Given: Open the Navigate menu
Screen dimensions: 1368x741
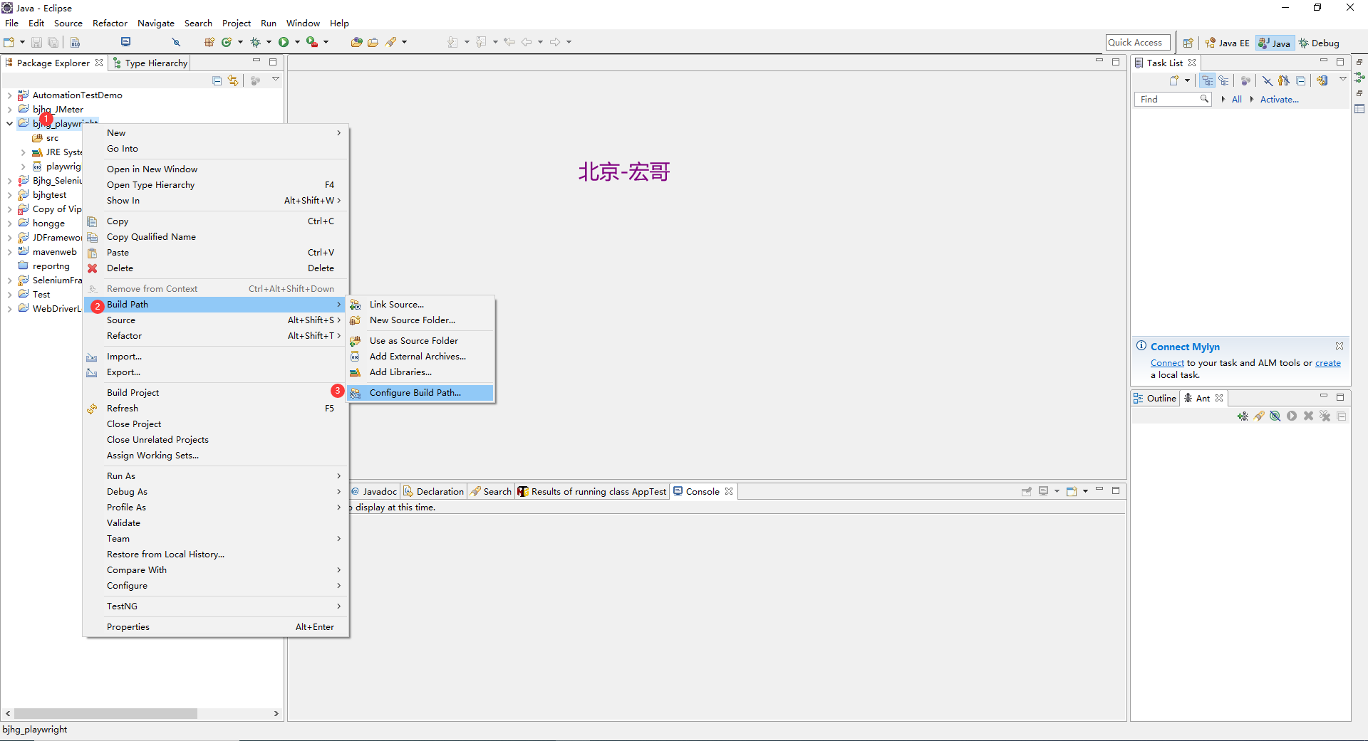Looking at the screenshot, I should 156,23.
